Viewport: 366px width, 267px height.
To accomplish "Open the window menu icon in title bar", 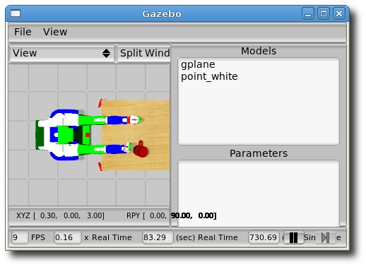I will pos(16,13).
